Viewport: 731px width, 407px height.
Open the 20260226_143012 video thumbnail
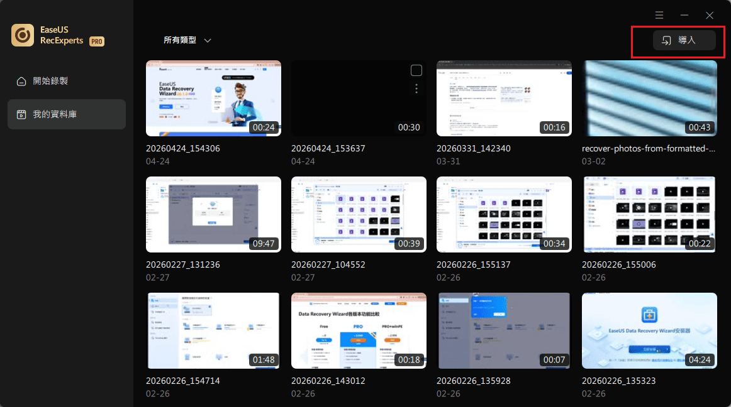pos(359,330)
